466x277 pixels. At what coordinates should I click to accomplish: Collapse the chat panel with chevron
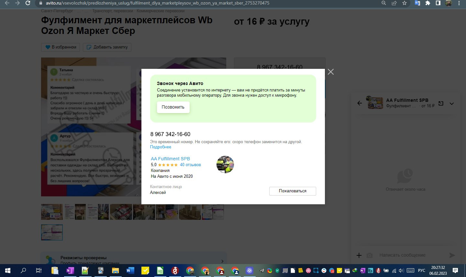click(x=452, y=104)
